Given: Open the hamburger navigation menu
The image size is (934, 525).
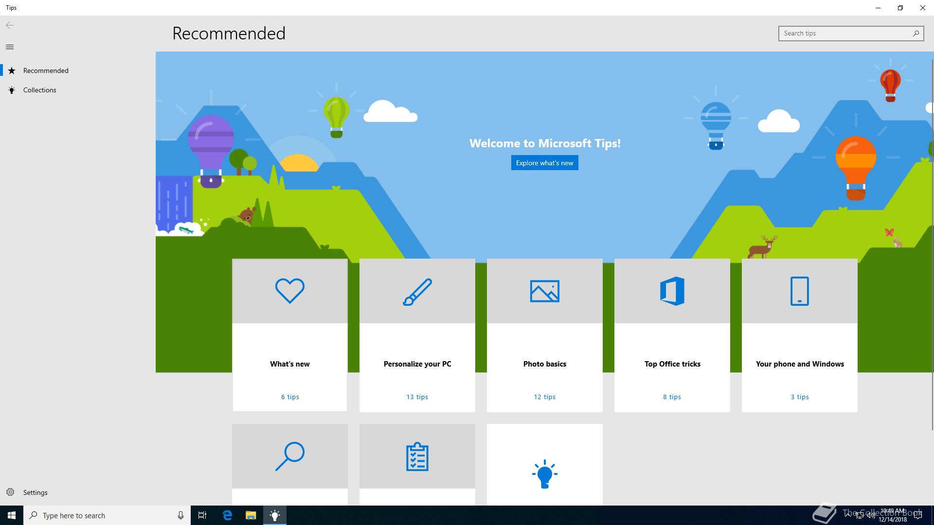Looking at the screenshot, I should coord(10,47).
